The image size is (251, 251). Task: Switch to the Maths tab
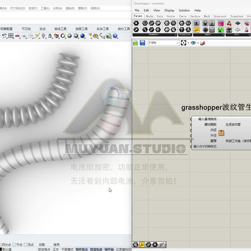tap(150, 16)
